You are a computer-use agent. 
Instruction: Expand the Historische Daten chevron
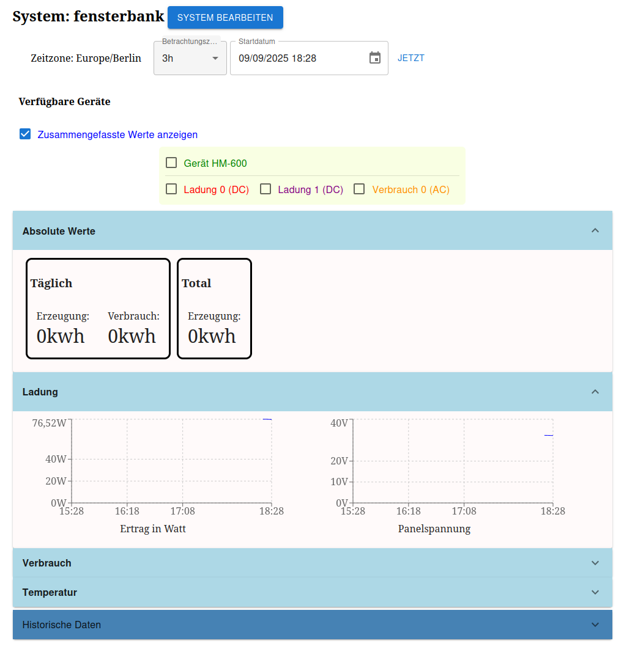coord(595,625)
